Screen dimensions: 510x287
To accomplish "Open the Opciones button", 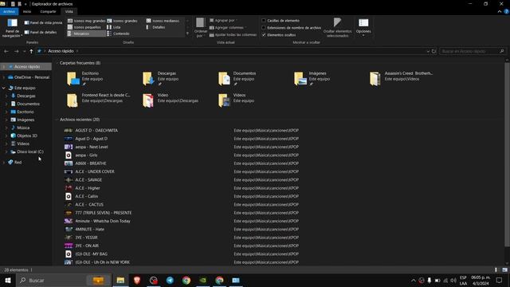I will [x=363, y=28].
